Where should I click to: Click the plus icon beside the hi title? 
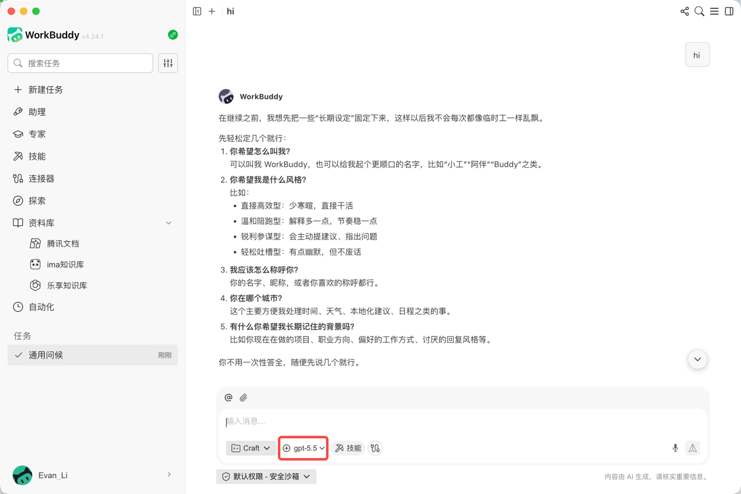coord(212,11)
